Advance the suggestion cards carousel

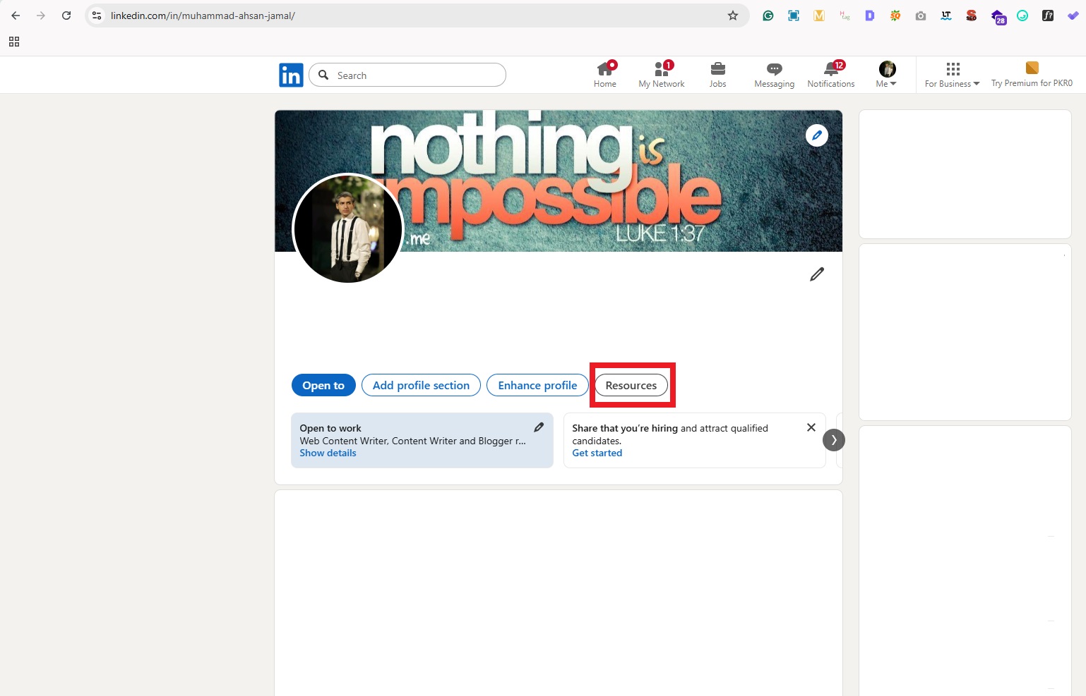click(x=833, y=439)
